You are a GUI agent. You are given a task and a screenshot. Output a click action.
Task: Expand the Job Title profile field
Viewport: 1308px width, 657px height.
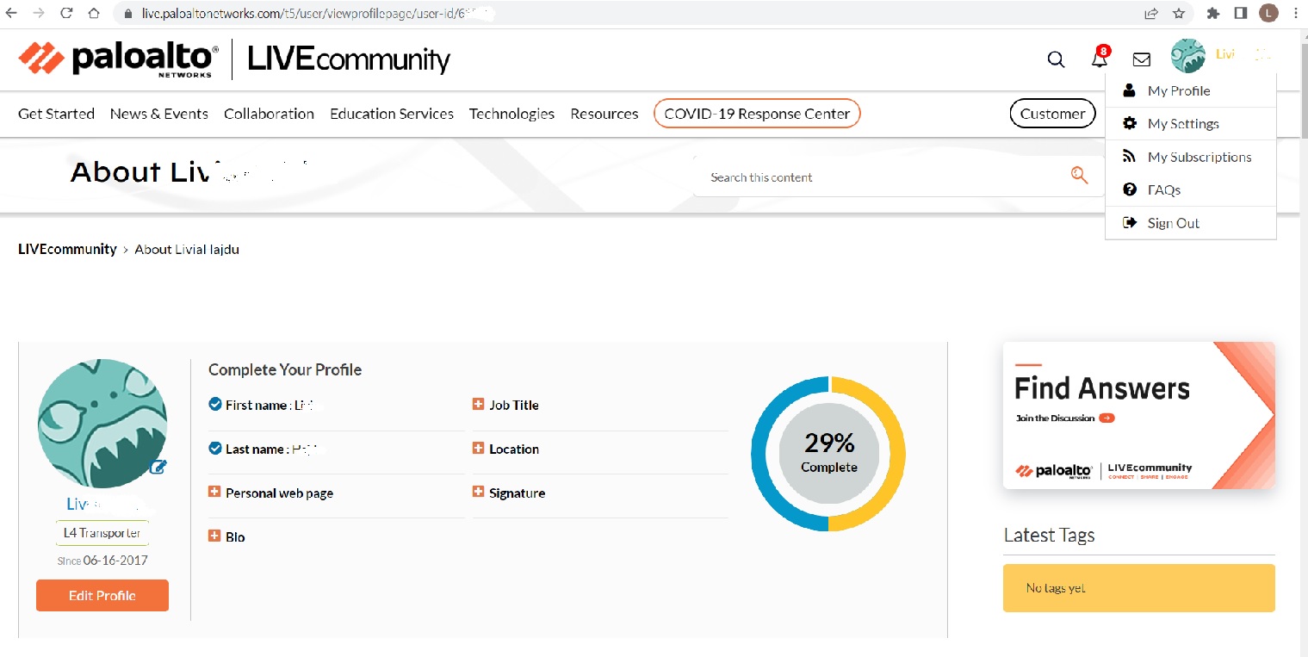(479, 405)
